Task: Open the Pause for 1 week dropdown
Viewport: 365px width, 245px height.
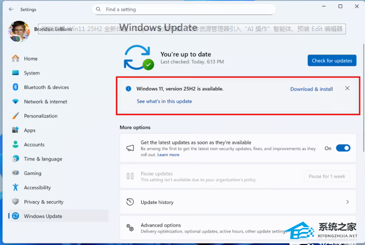Action: pos(327,176)
